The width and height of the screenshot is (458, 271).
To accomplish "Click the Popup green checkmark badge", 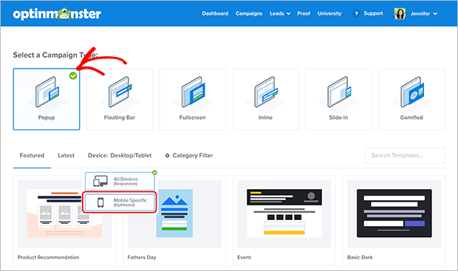I will pos(73,75).
